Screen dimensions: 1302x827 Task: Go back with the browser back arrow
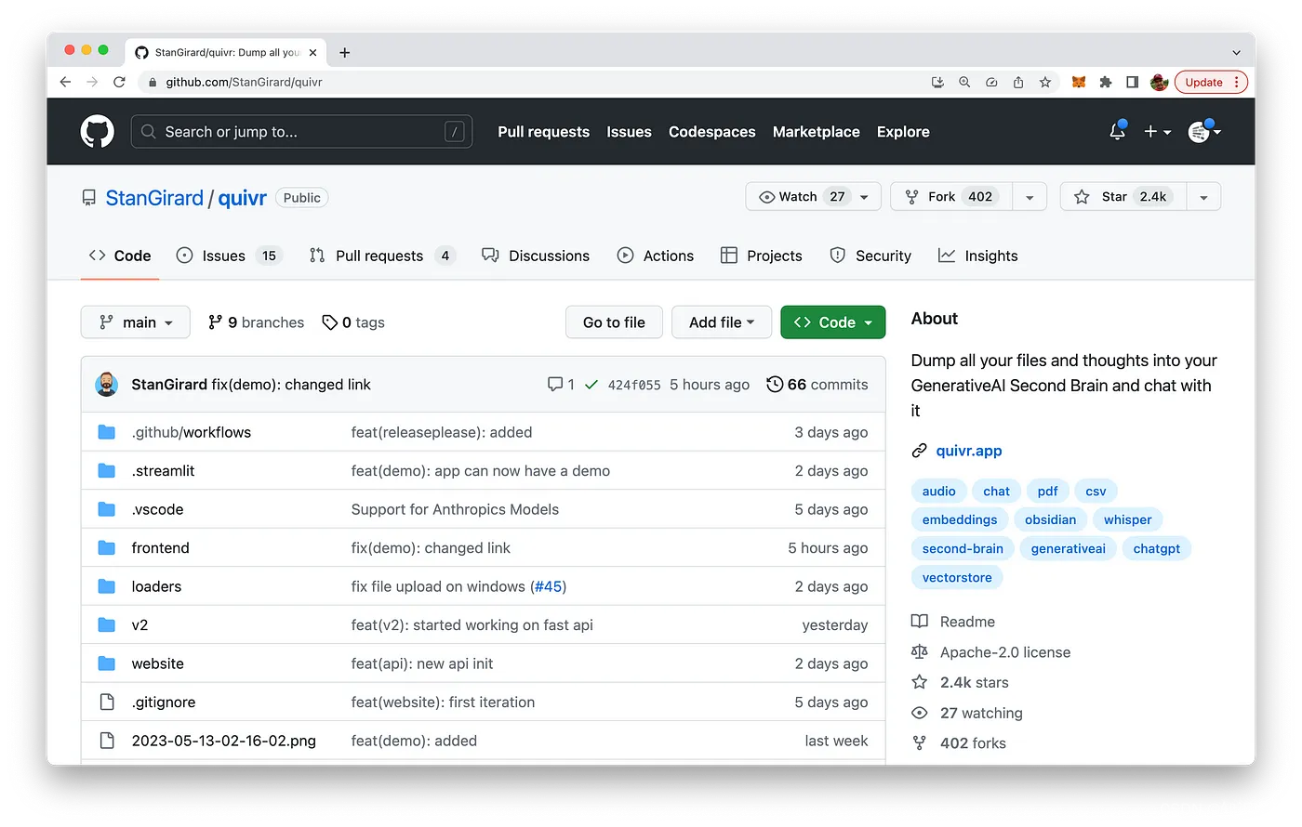65,82
